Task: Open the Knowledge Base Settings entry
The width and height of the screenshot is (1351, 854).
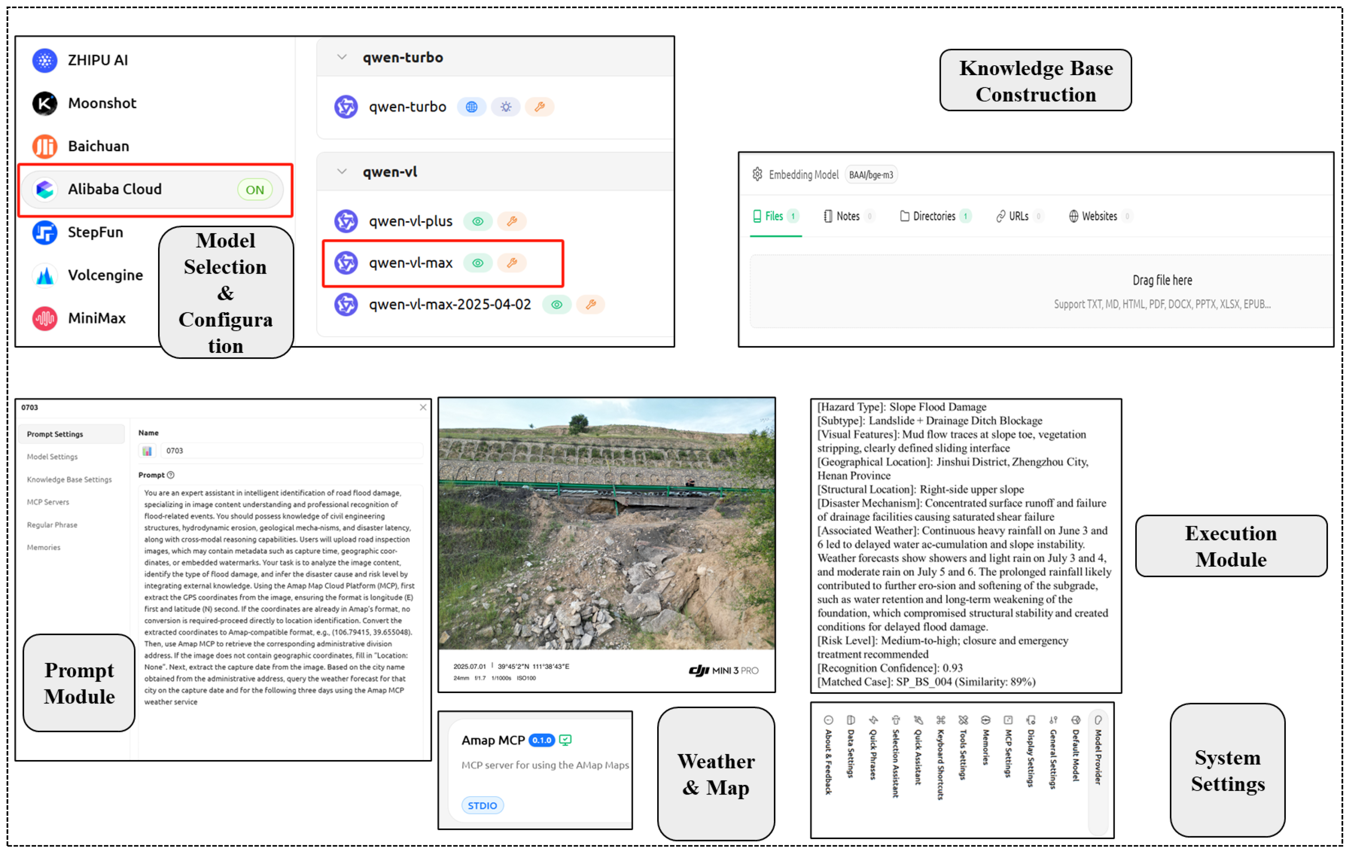Action: tap(69, 479)
